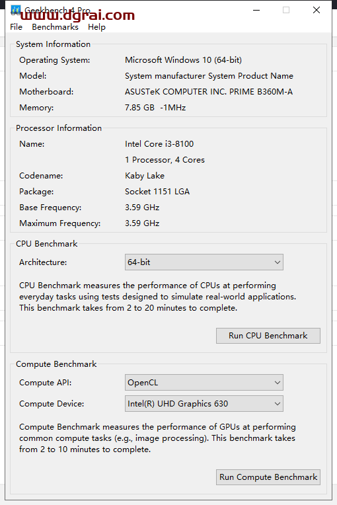Image resolution: width=337 pixels, height=505 pixels.
Task: Click the Compute API label
Action: point(46,383)
